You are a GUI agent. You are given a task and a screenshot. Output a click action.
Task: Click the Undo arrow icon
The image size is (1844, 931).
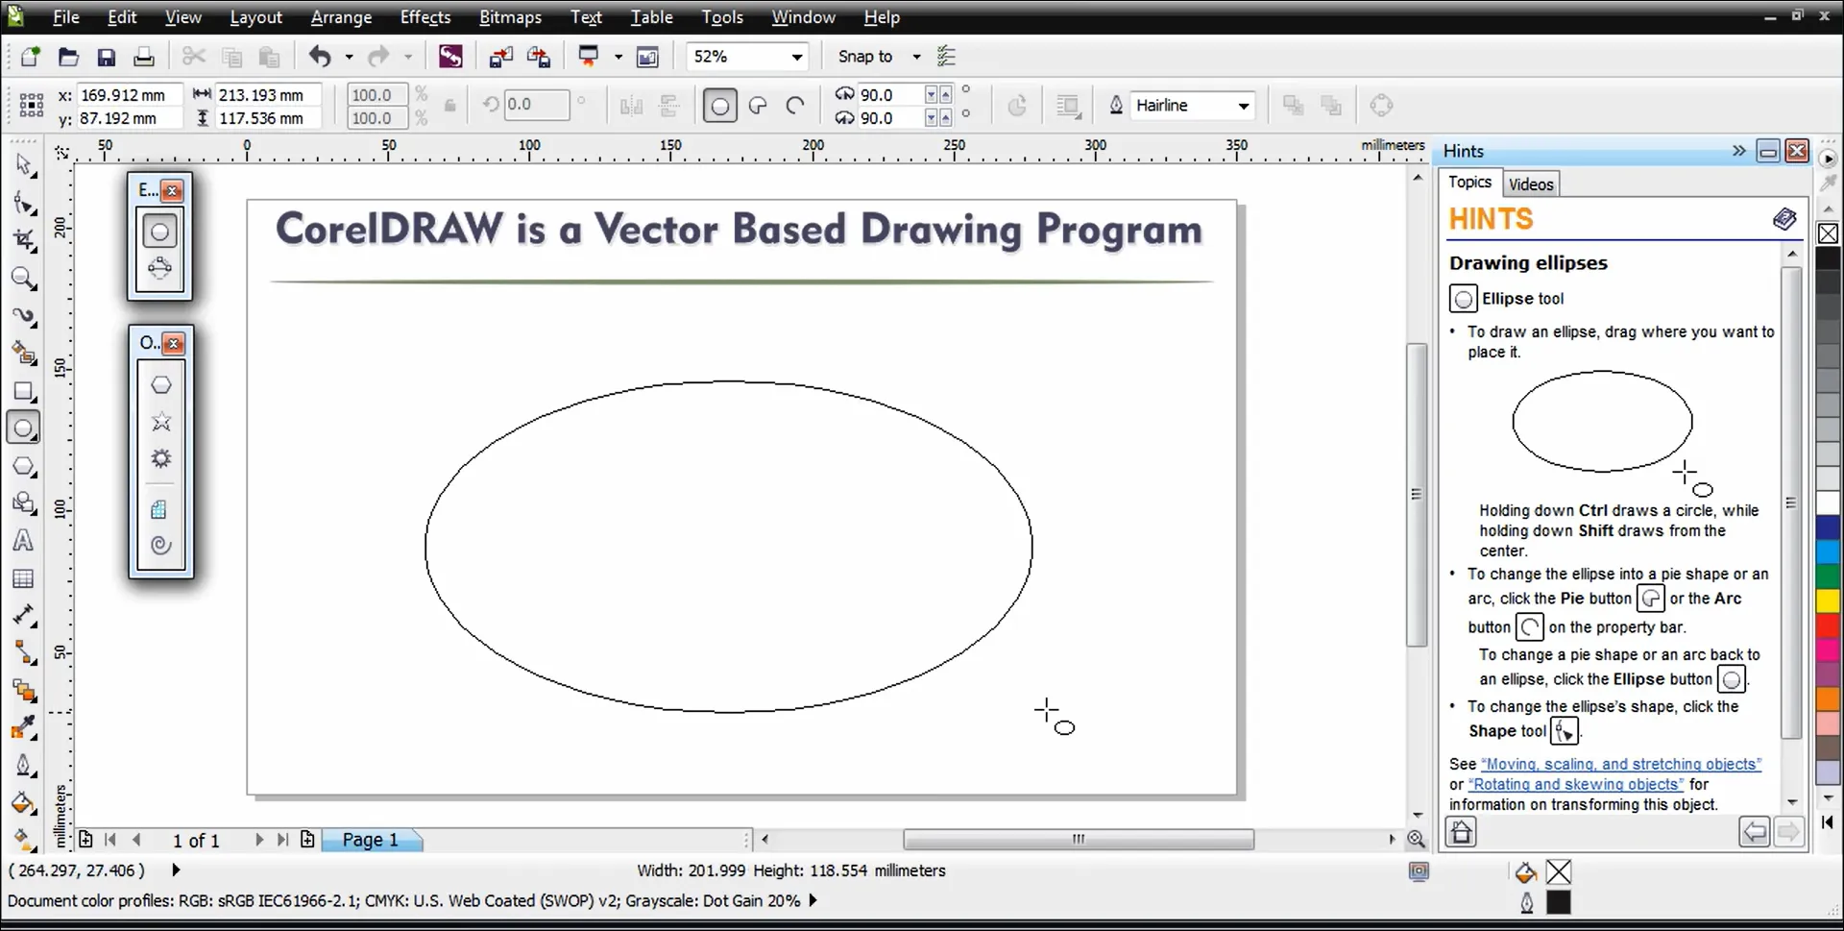pyautogui.click(x=320, y=58)
